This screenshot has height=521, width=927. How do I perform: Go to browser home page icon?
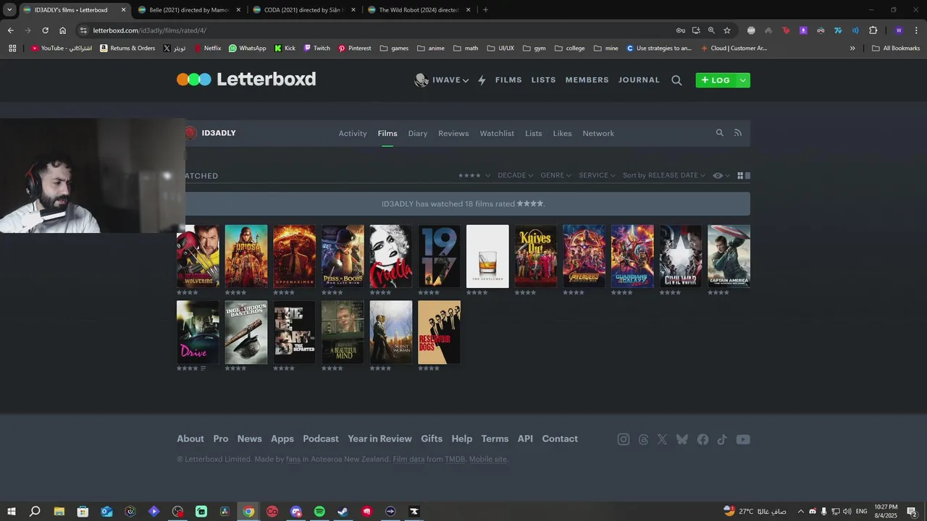click(63, 30)
